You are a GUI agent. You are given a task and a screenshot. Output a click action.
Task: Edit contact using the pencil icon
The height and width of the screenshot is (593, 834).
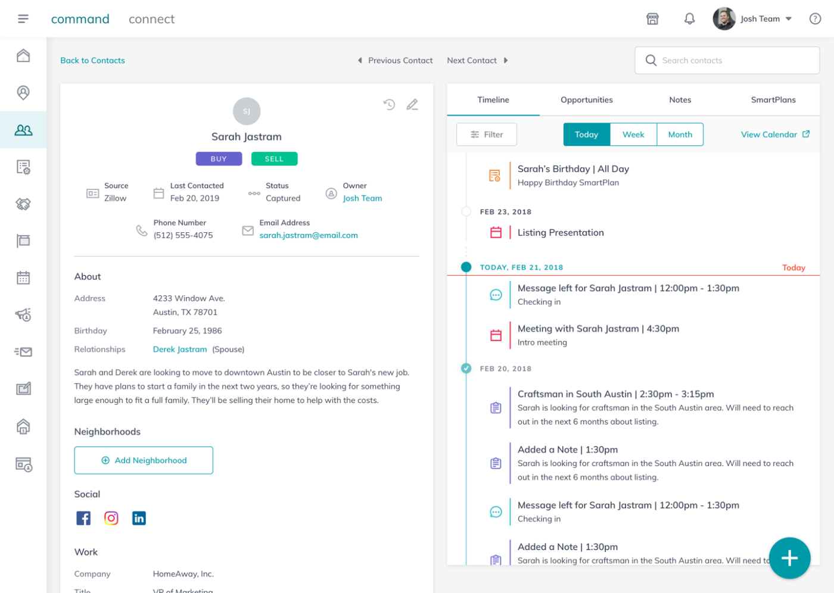412,104
